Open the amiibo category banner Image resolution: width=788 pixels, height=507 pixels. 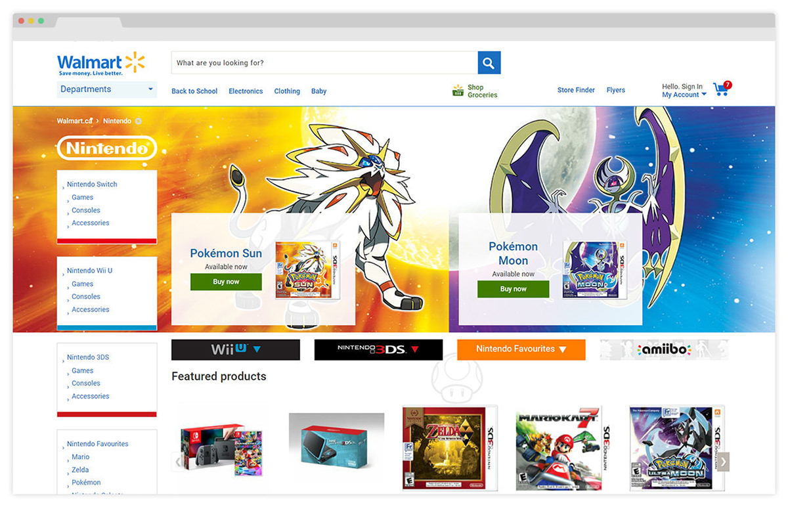664,349
